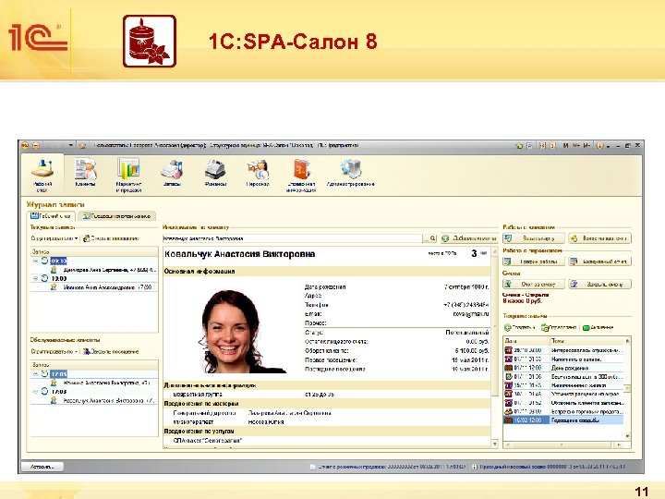665x499 pixels.
Task: Click the Взнос на лиц. счет button
Action: (x=599, y=238)
